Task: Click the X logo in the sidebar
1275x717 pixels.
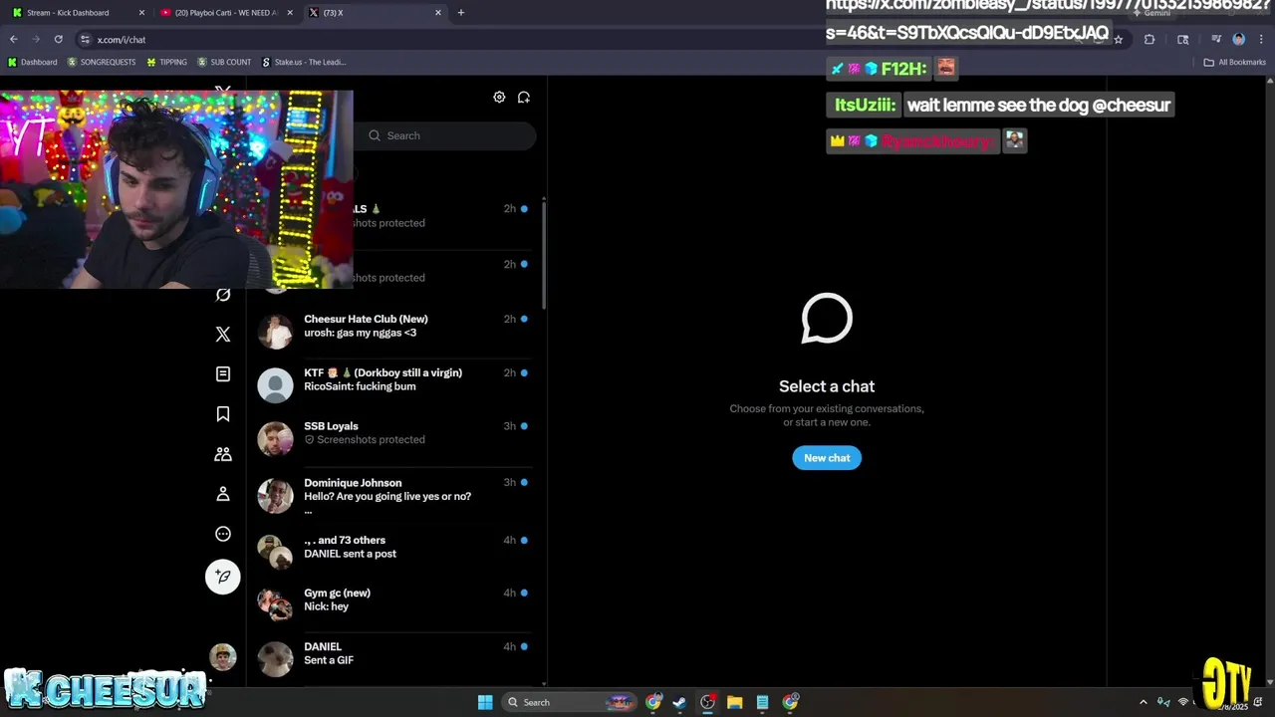Action: click(x=223, y=335)
